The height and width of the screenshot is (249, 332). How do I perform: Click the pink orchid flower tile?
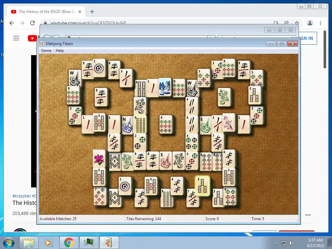pyautogui.click(x=99, y=159)
